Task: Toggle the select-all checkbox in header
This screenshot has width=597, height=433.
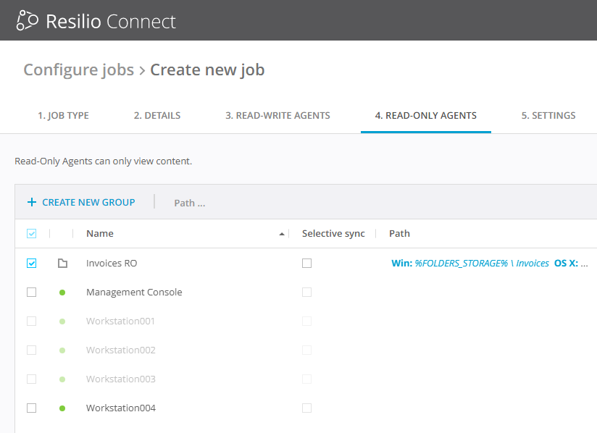Action: tap(31, 234)
